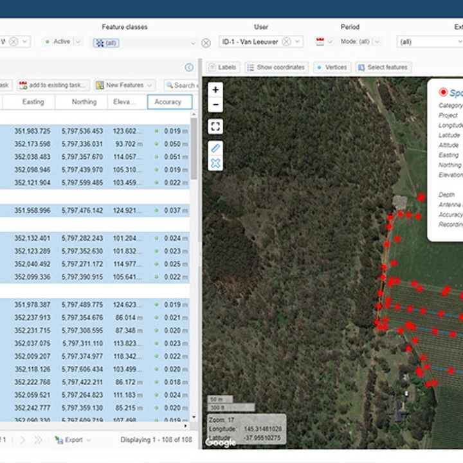Click the Select features button
Screen dimensions: 463x463
coord(383,68)
